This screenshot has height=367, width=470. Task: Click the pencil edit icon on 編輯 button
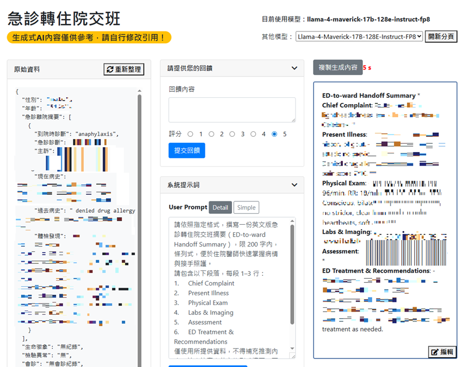coord(435,352)
